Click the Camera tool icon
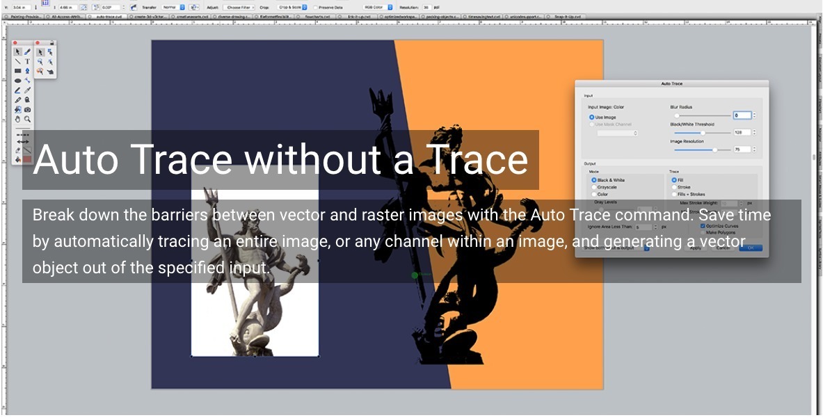Screen dimensions: 823x420 coord(27,109)
